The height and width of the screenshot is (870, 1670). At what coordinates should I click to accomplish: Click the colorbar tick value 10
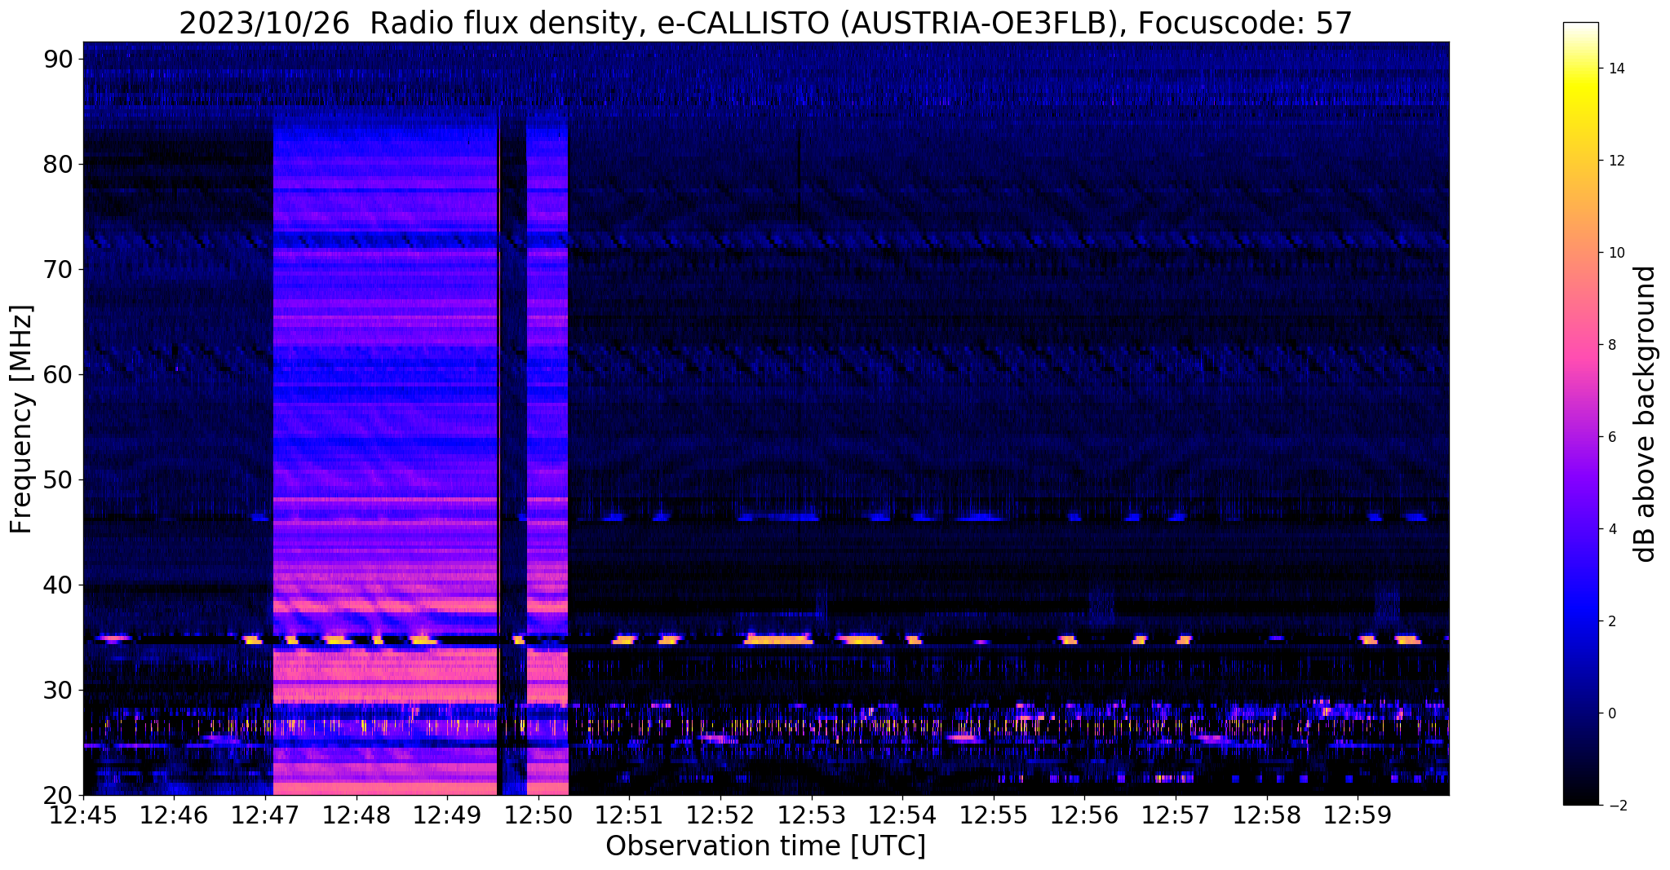[1615, 253]
